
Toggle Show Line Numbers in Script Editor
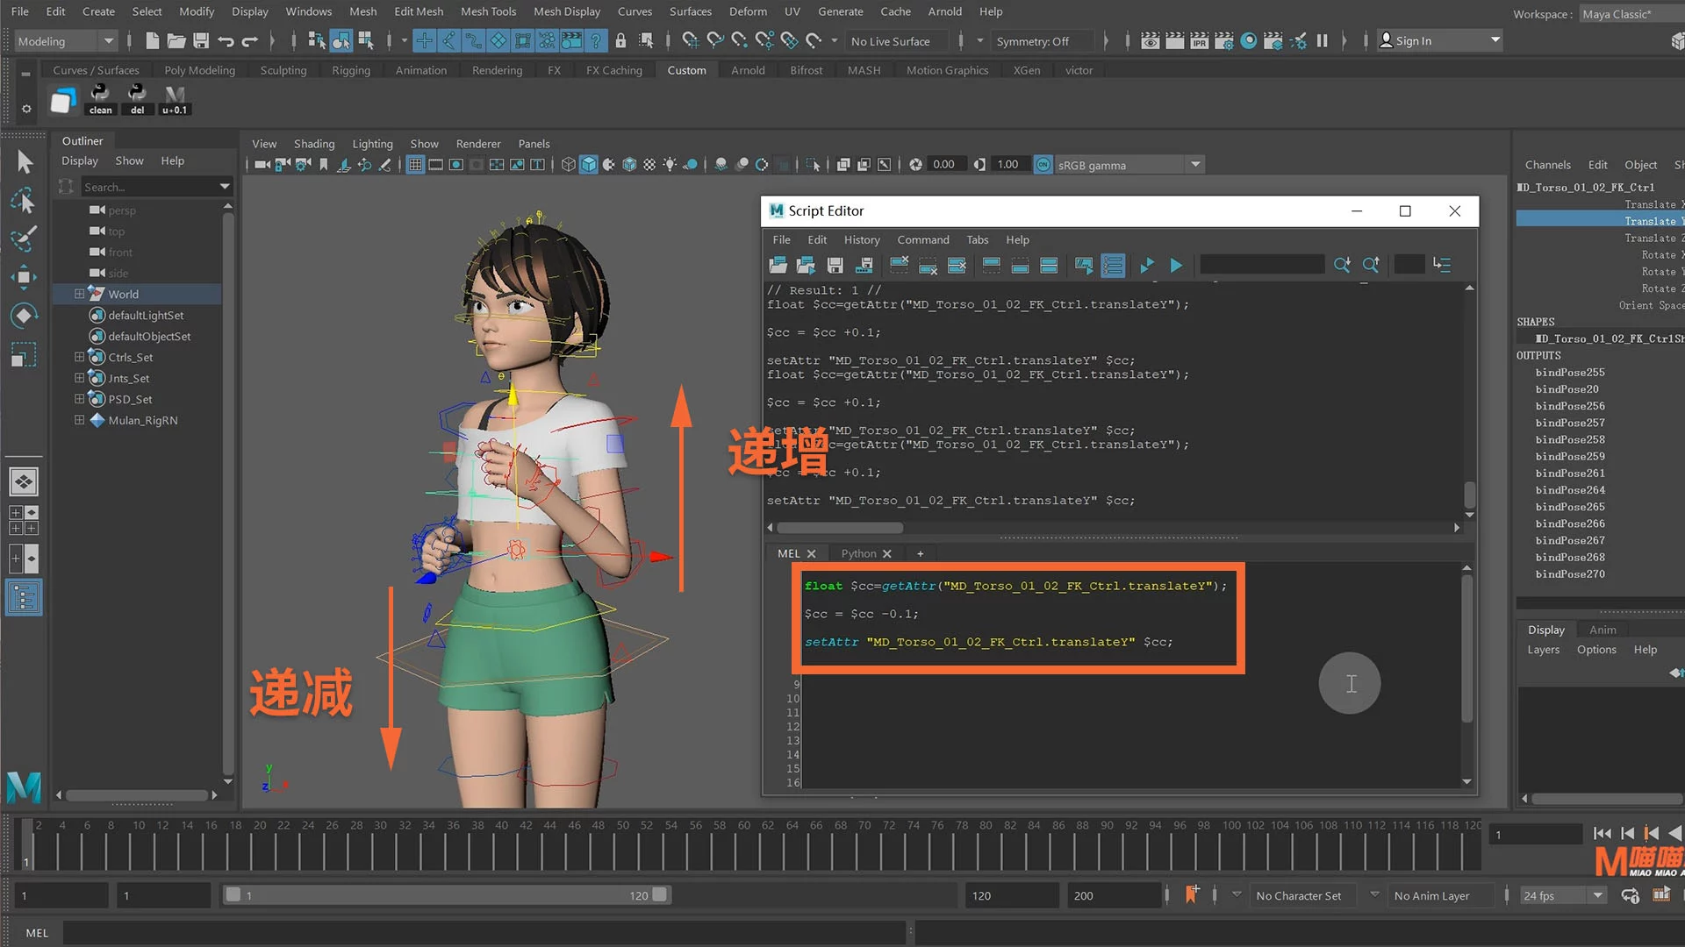pos(1113,265)
